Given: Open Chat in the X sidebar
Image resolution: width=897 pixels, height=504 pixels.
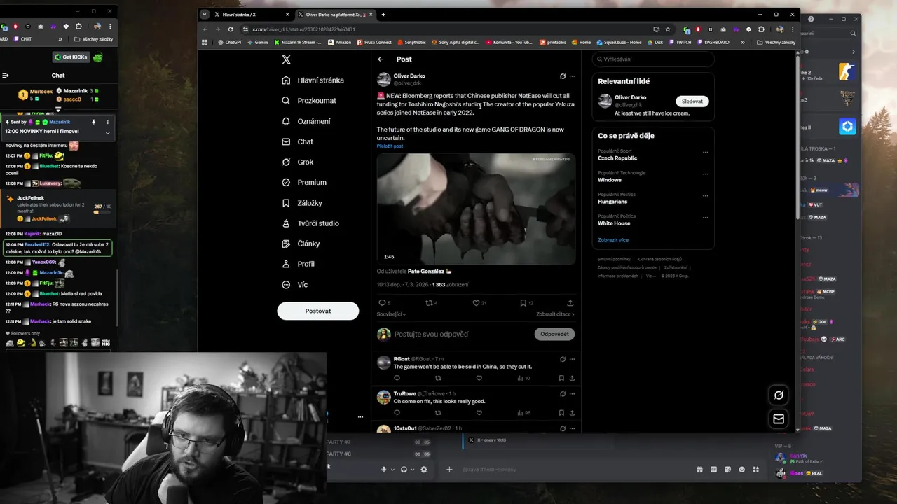Looking at the screenshot, I should tap(297, 141).
